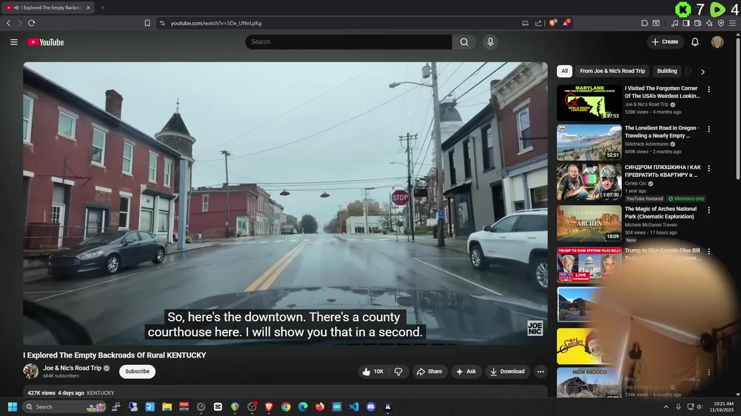
Task: Toggle system volume icon in tray
Action: (700, 407)
